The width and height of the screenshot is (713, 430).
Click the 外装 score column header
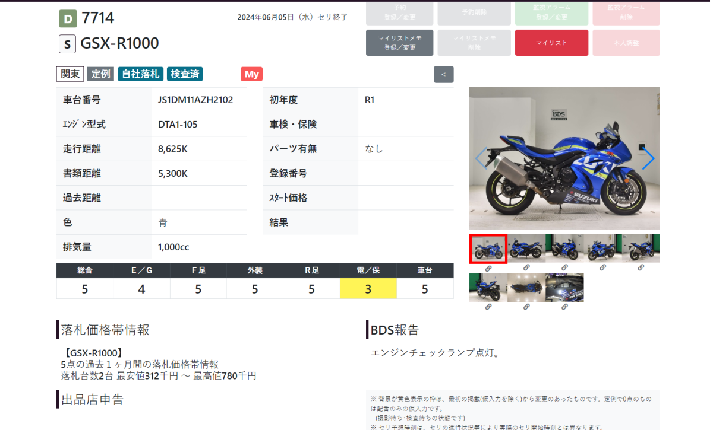point(255,270)
